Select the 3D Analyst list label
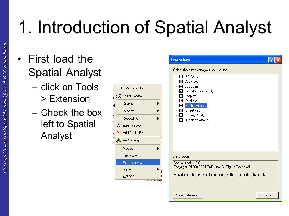 click(x=193, y=76)
